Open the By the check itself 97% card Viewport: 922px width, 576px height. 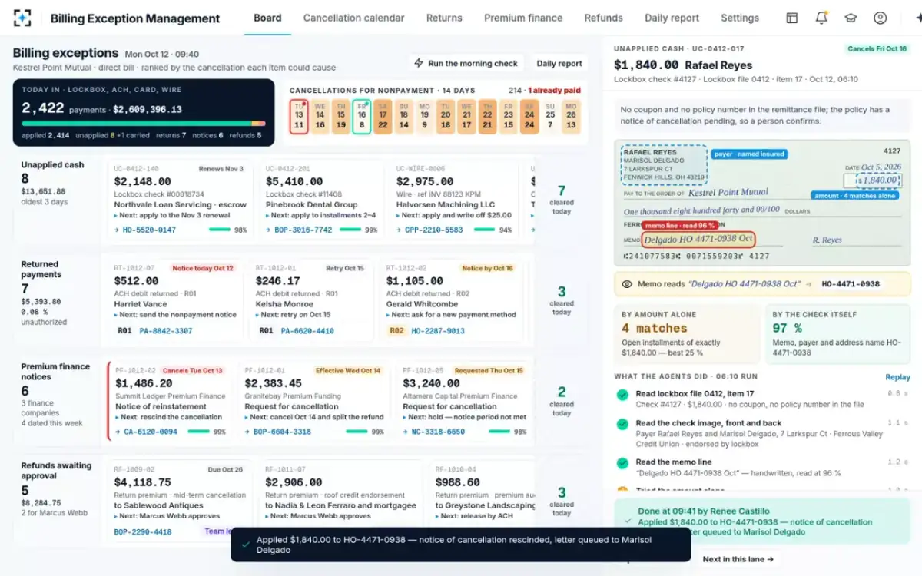837,334
